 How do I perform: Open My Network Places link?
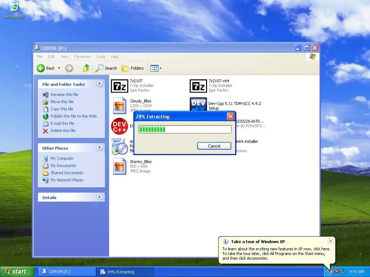67,180
